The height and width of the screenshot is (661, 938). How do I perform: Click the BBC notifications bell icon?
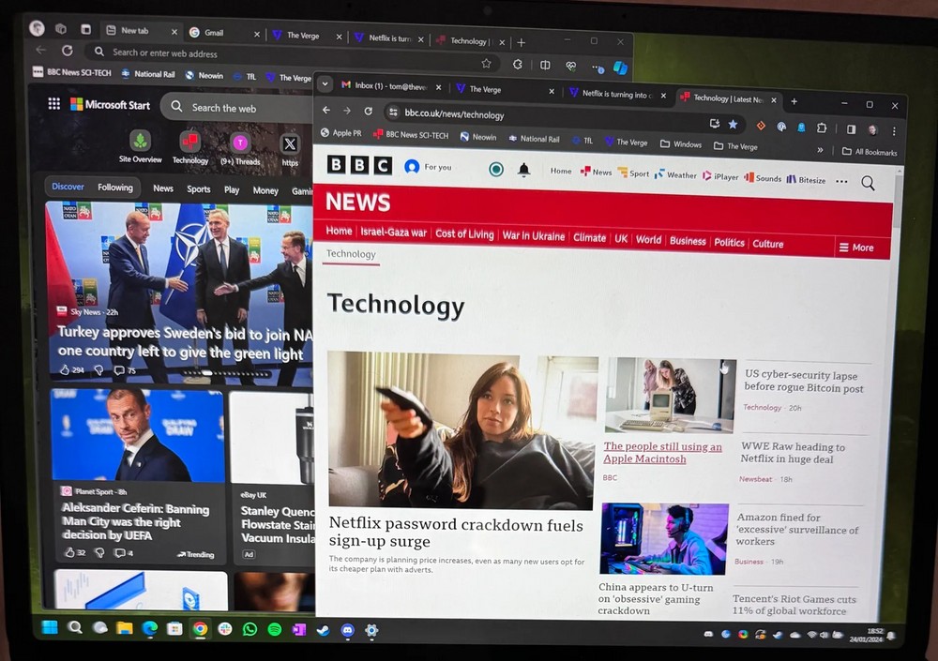coord(523,170)
